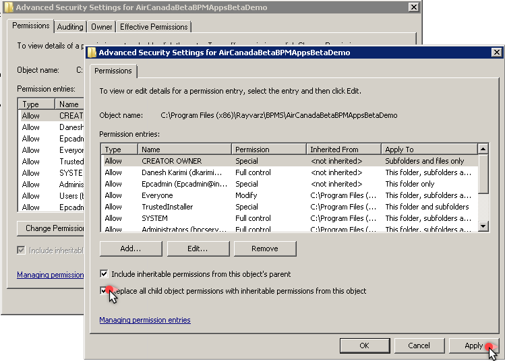Click the Edit... button

tap(198, 249)
